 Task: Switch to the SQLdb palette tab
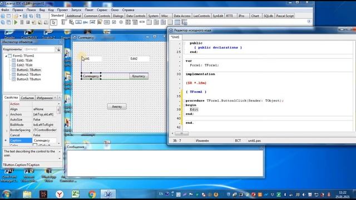pyautogui.click(x=268, y=16)
